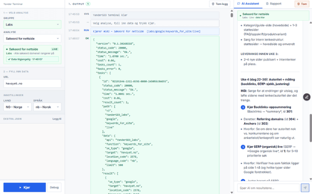Send the AI question with the paper plane icon

pyautogui.click(x=305, y=188)
